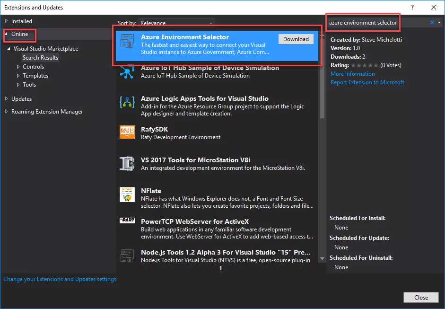Click the VS 2017 Tools for MicroStation icon
Image resolution: width=445 pixels, height=309 pixels.
point(127,163)
